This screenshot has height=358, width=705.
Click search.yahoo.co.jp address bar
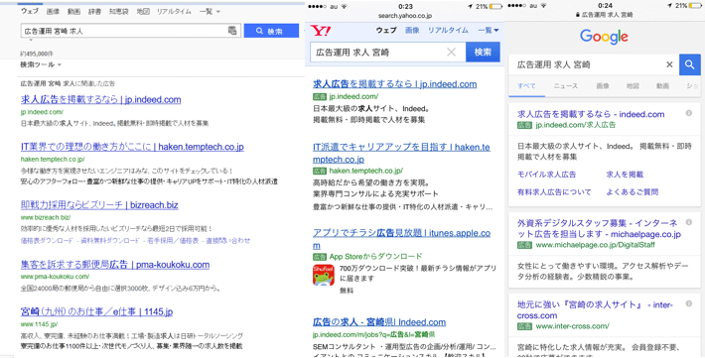coord(405,16)
